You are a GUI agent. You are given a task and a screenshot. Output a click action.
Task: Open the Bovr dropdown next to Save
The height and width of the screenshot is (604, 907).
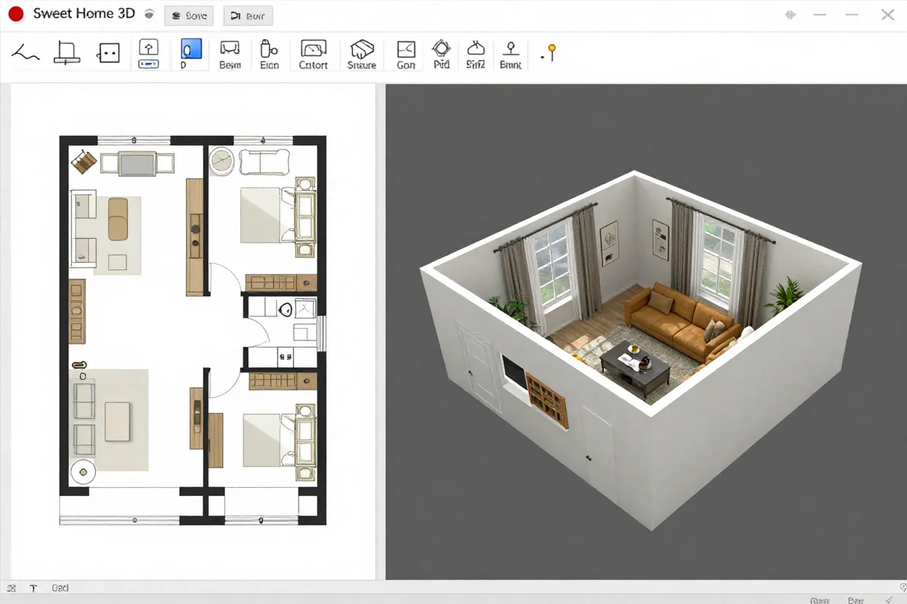pyautogui.click(x=248, y=15)
